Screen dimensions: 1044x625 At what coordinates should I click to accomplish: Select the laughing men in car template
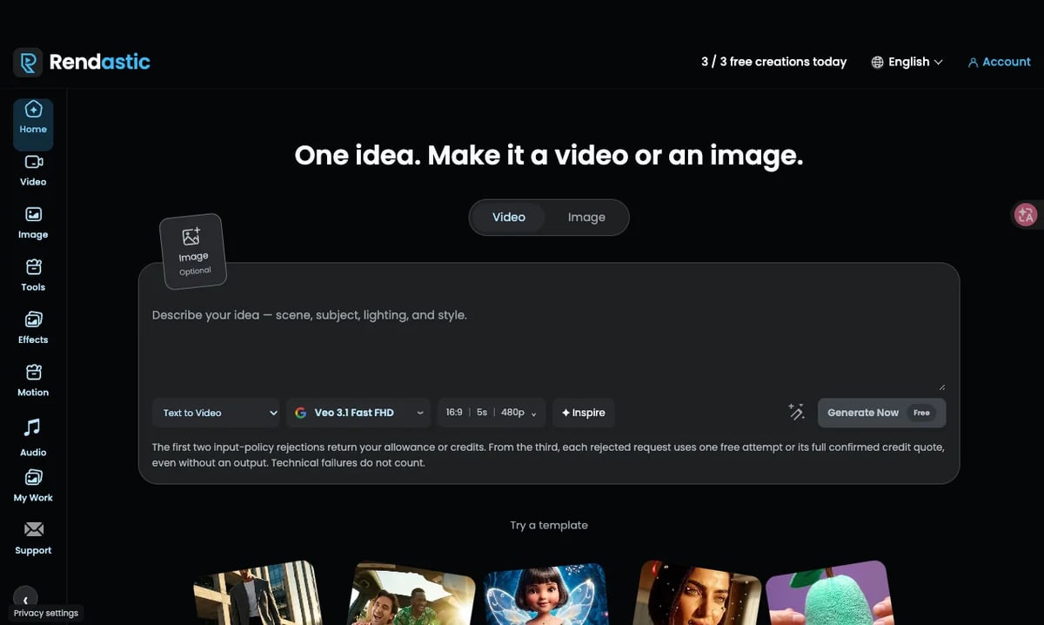click(412, 594)
